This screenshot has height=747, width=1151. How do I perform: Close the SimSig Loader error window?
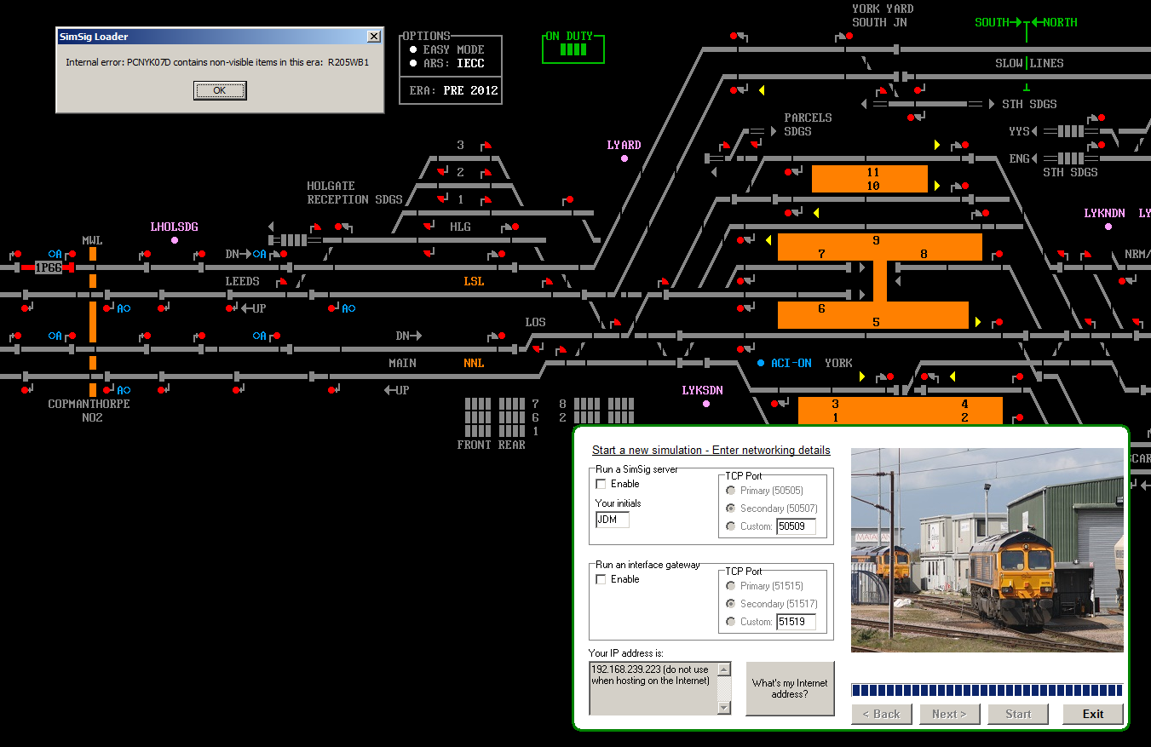tap(373, 37)
